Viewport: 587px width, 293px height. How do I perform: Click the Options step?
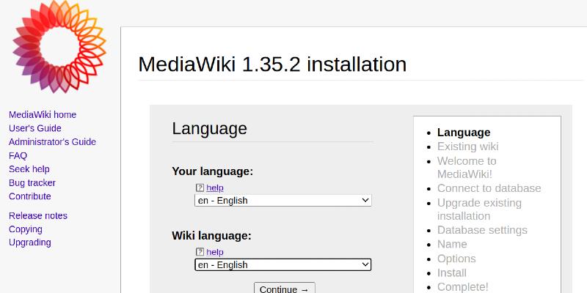[x=456, y=259]
